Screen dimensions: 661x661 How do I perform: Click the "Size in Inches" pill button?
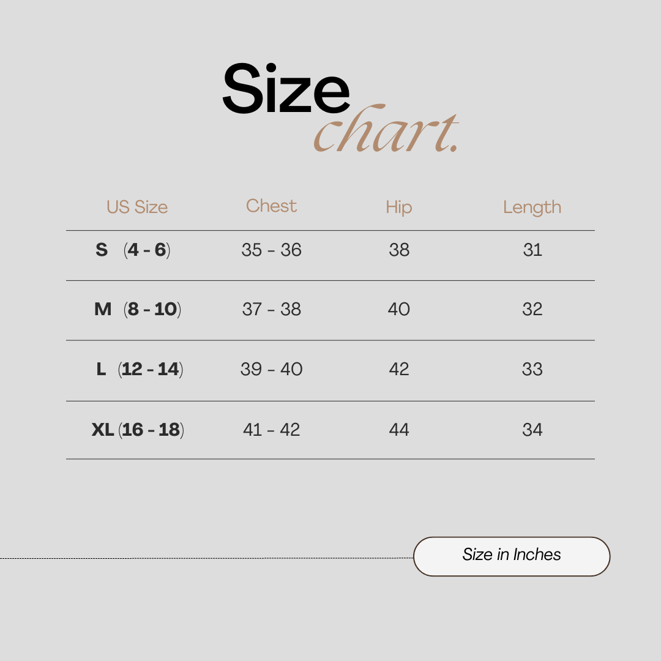(512, 556)
